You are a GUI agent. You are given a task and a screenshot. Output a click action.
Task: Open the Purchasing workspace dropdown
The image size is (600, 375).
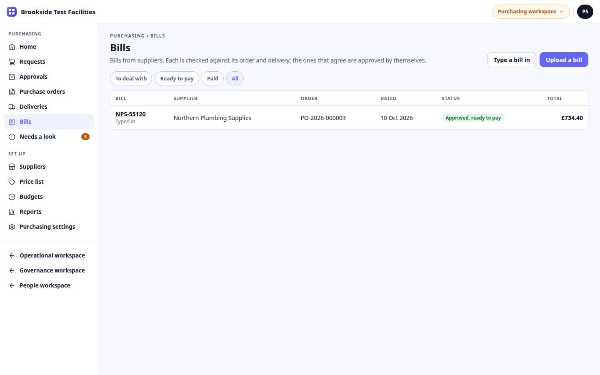[x=531, y=12]
